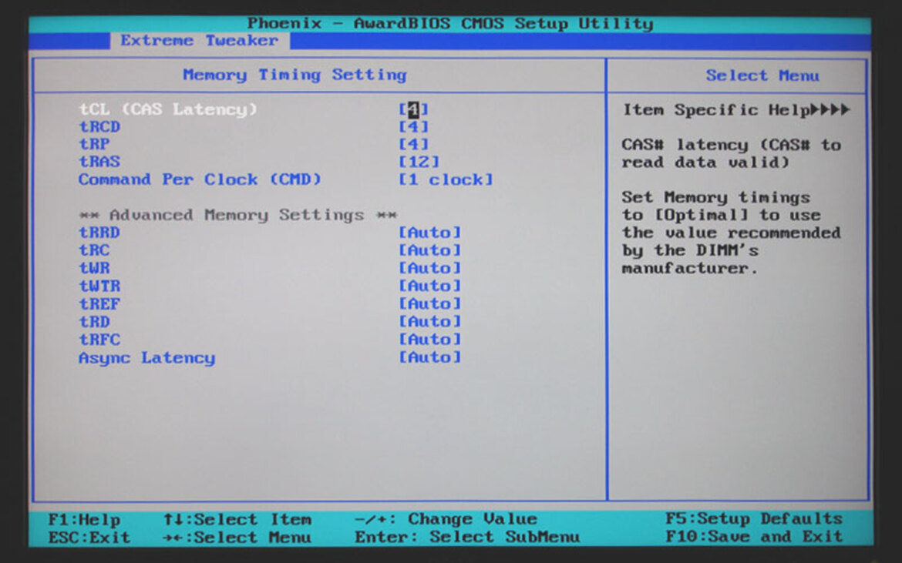This screenshot has width=902, height=563.
Task: Click the Advanced Memory Settings section heading
Action: coord(237,215)
